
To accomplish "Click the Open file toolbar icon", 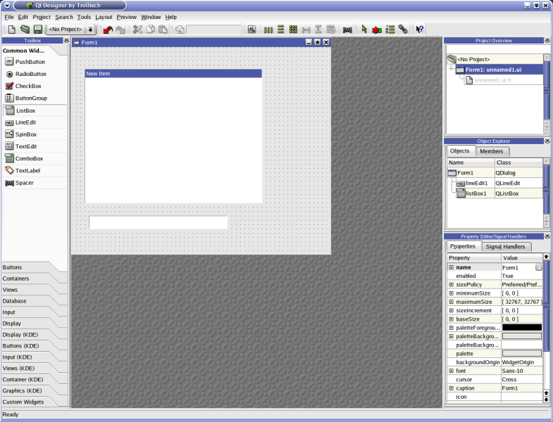I will pyautogui.click(x=25, y=30).
